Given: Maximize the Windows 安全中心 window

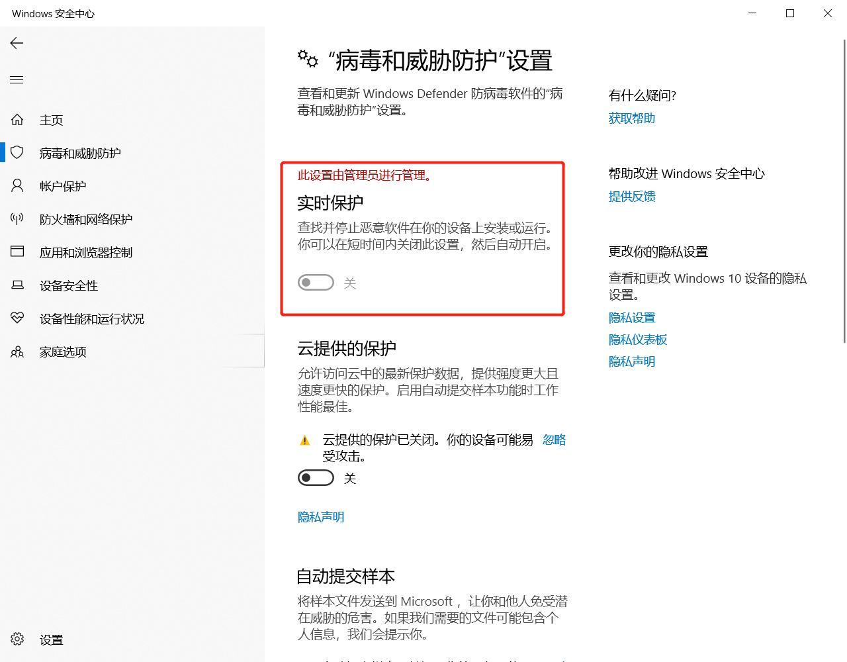Looking at the screenshot, I should point(790,13).
